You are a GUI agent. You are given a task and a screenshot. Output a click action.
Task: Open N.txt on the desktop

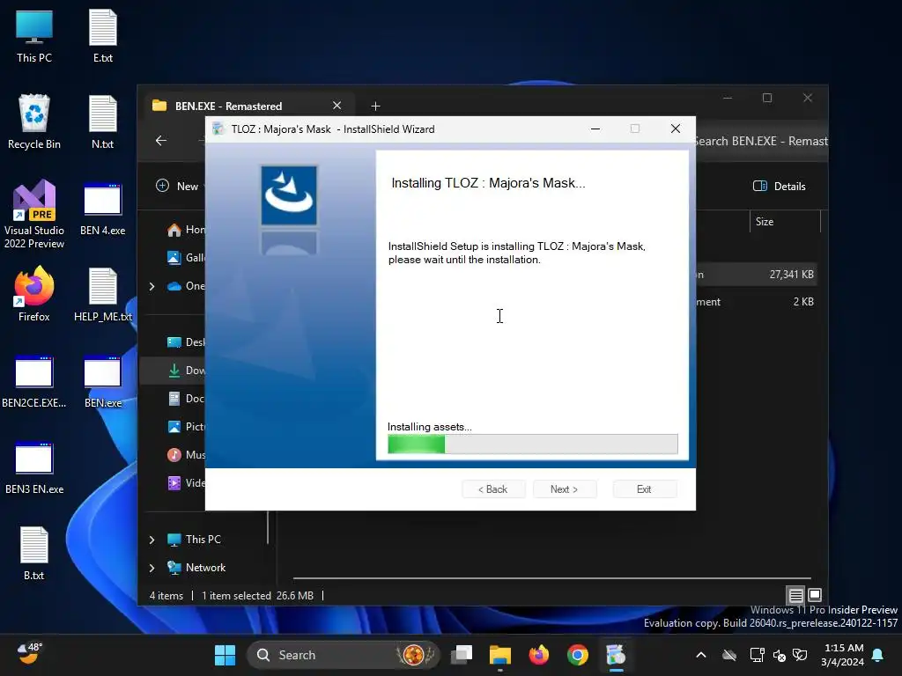[x=103, y=121]
